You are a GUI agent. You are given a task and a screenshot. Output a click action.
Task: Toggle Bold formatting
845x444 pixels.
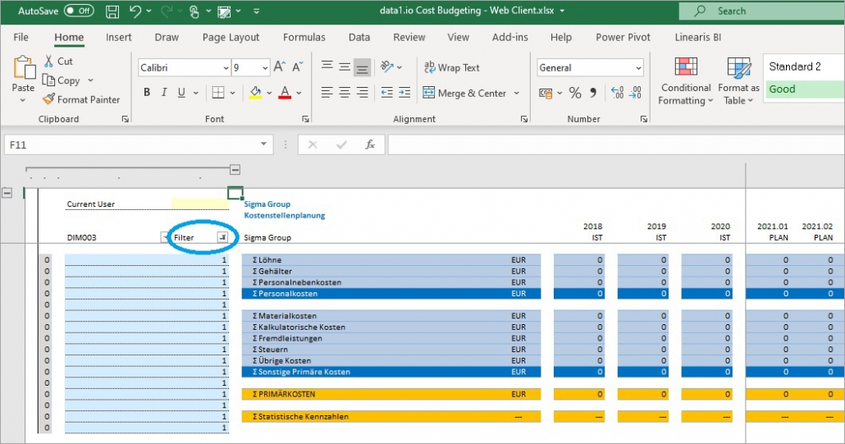[x=147, y=93]
